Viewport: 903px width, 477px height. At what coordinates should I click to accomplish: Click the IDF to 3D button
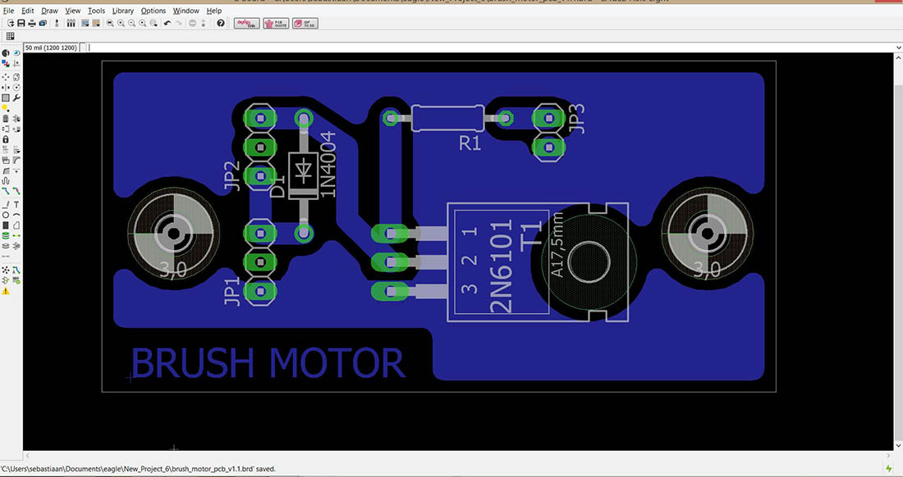click(305, 23)
